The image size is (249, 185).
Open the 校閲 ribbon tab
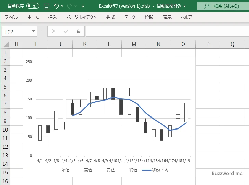(x=149, y=17)
